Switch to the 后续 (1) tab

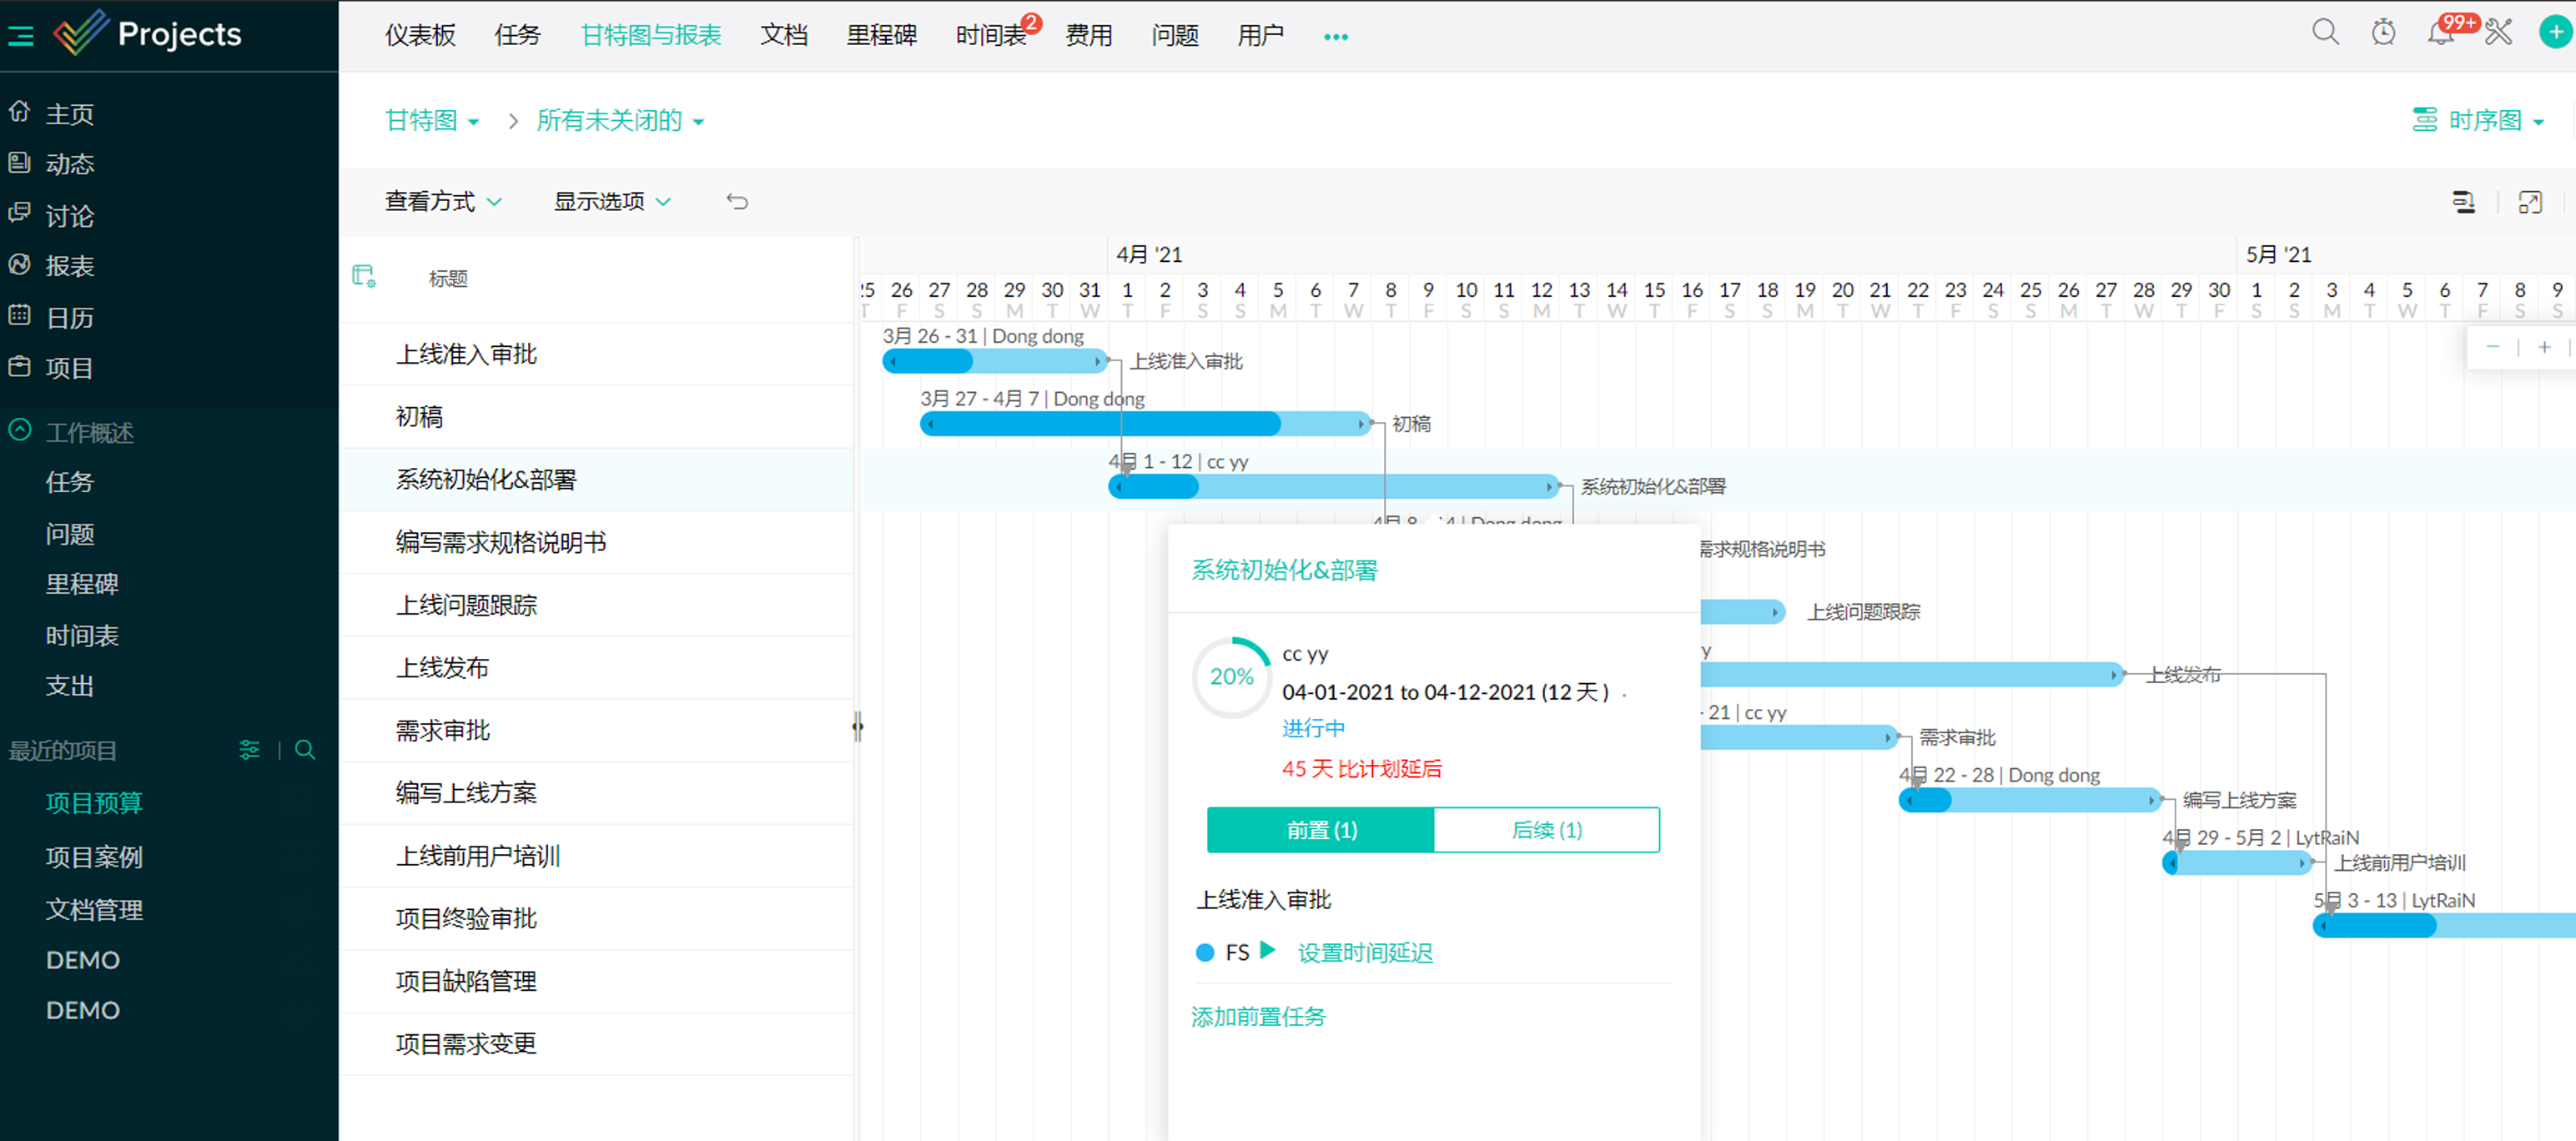click(x=1546, y=830)
